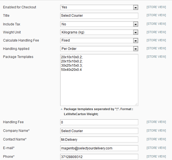Open the Calculate Handling Fee dropdown
This screenshot has height=160, width=172.
point(99,41)
